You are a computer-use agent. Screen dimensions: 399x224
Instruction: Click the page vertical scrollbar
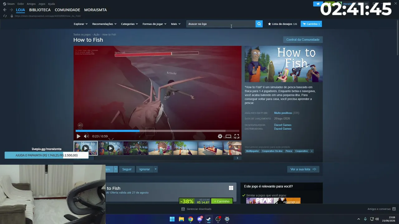(397, 37)
